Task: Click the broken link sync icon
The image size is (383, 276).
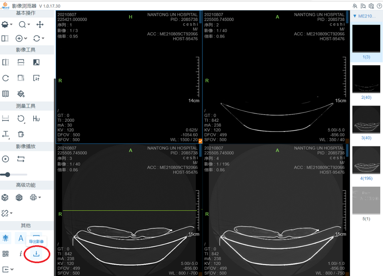Action: (x=5, y=213)
